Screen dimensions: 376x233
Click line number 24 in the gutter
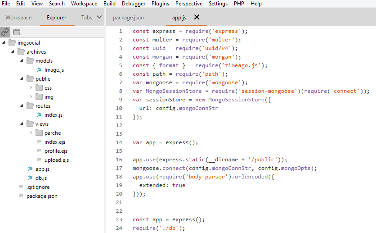point(119,228)
